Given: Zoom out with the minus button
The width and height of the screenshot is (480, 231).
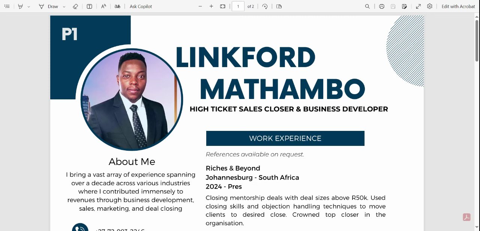Looking at the screenshot, I should pyautogui.click(x=200, y=6).
